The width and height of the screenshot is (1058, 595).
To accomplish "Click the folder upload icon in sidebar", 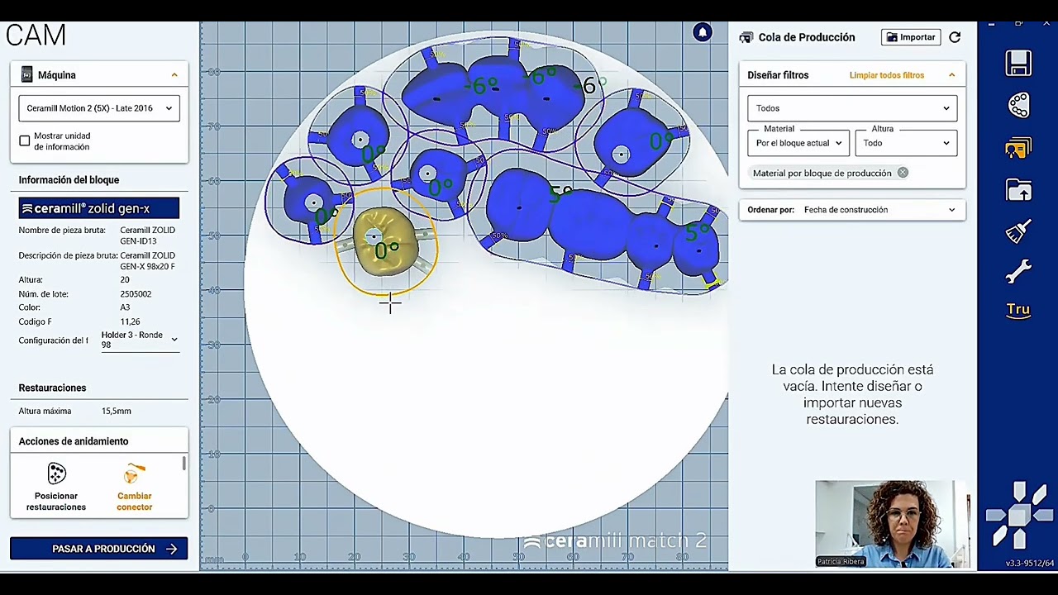I will (x=1018, y=190).
